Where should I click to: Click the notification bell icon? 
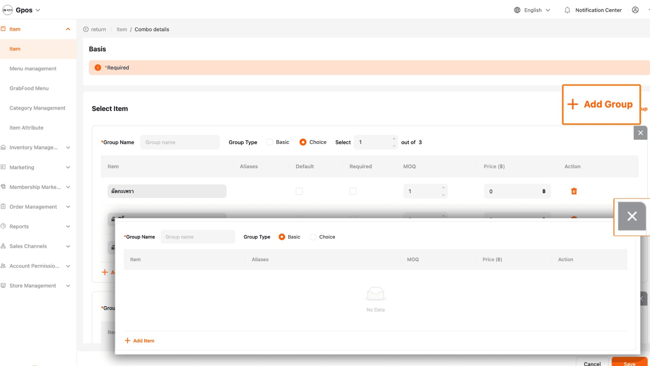coord(567,10)
